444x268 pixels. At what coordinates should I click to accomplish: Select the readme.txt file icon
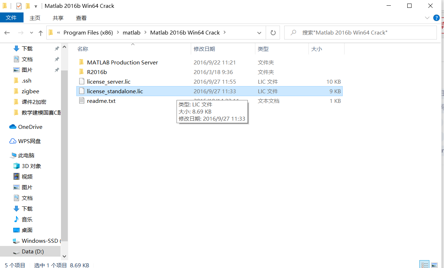point(81,101)
